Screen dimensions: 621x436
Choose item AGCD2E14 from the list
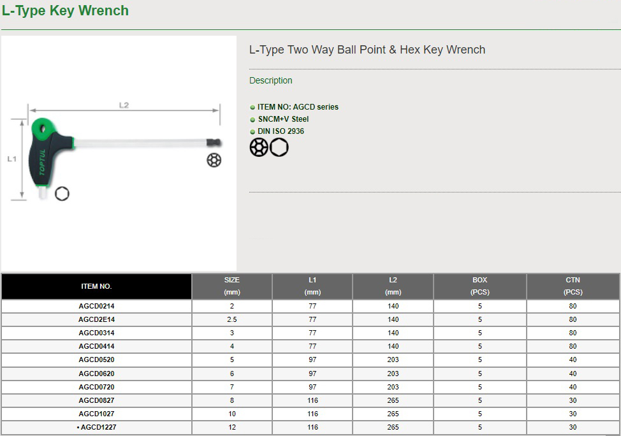pos(96,319)
